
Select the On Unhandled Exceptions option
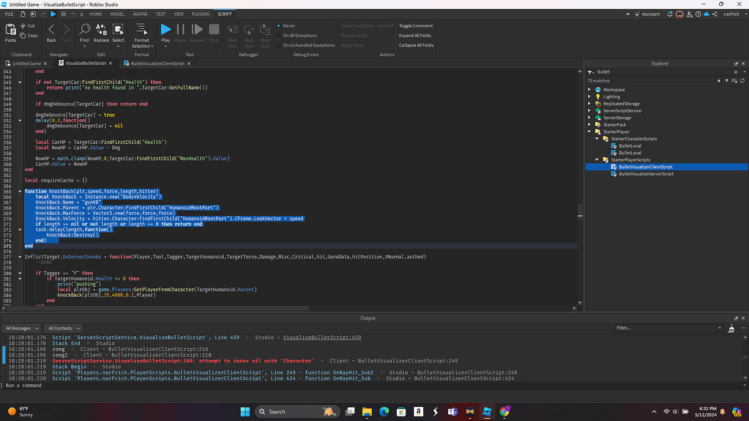[306, 45]
